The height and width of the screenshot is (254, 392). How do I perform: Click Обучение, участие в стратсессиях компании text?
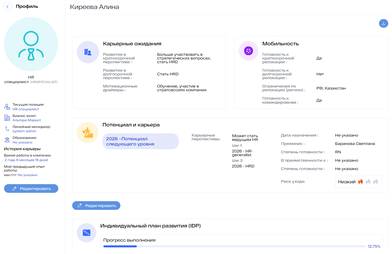pyautogui.click(x=182, y=88)
